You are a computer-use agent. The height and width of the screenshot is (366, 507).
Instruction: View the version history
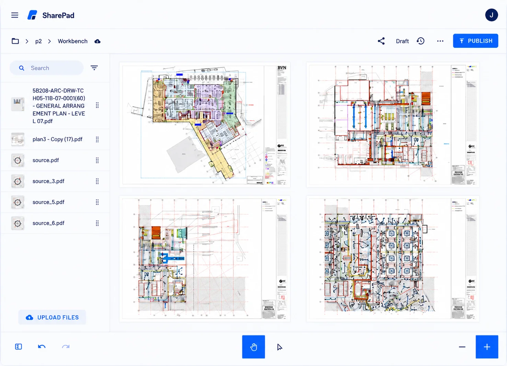(420, 41)
